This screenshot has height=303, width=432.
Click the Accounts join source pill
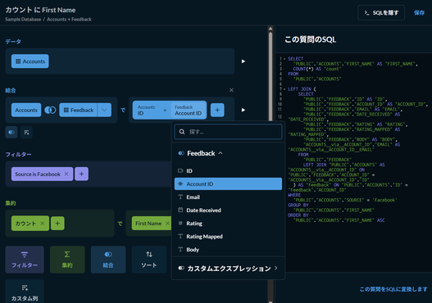(x=26, y=110)
